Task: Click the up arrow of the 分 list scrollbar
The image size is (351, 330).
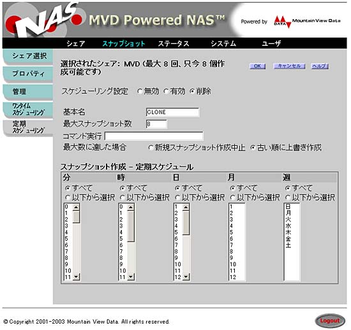Action: pyautogui.click(x=77, y=207)
